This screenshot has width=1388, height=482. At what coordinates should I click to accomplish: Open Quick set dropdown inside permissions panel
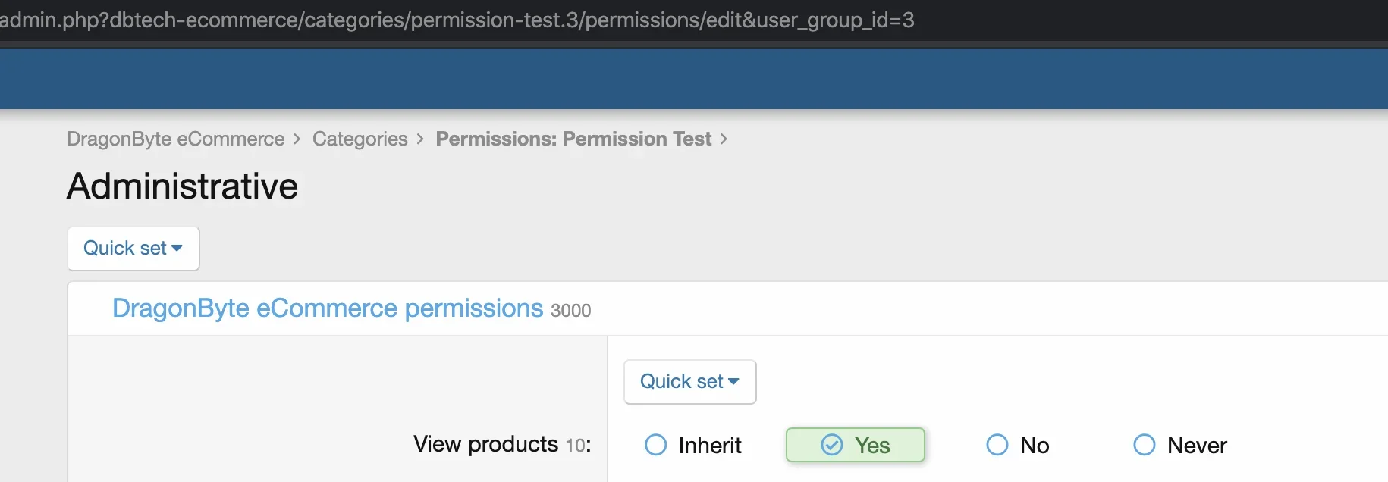pos(690,382)
